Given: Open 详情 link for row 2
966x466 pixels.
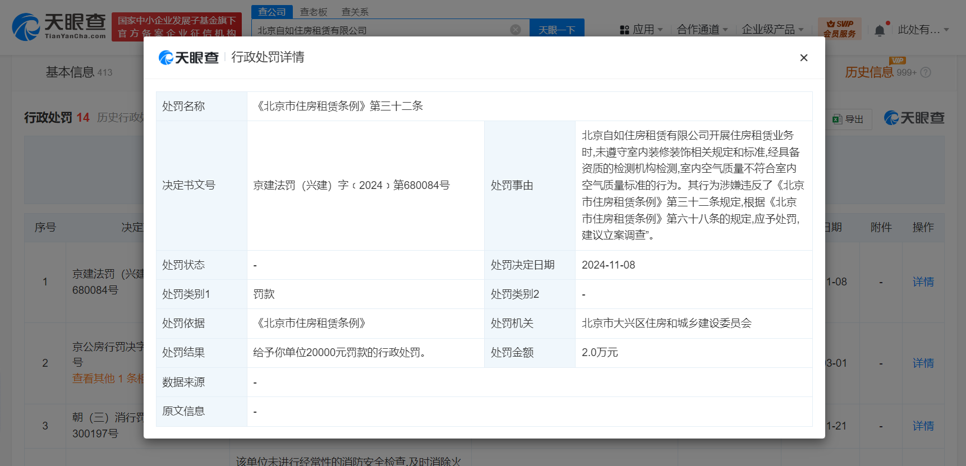Looking at the screenshot, I should [x=923, y=363].
